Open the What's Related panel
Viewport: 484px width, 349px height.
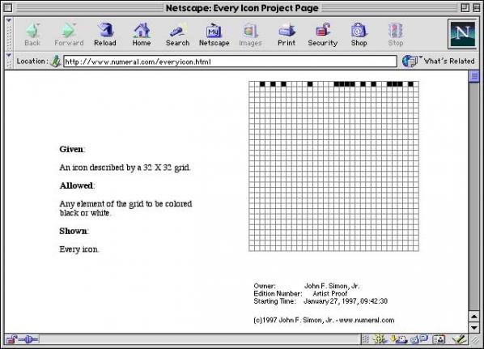click(439, 62)
